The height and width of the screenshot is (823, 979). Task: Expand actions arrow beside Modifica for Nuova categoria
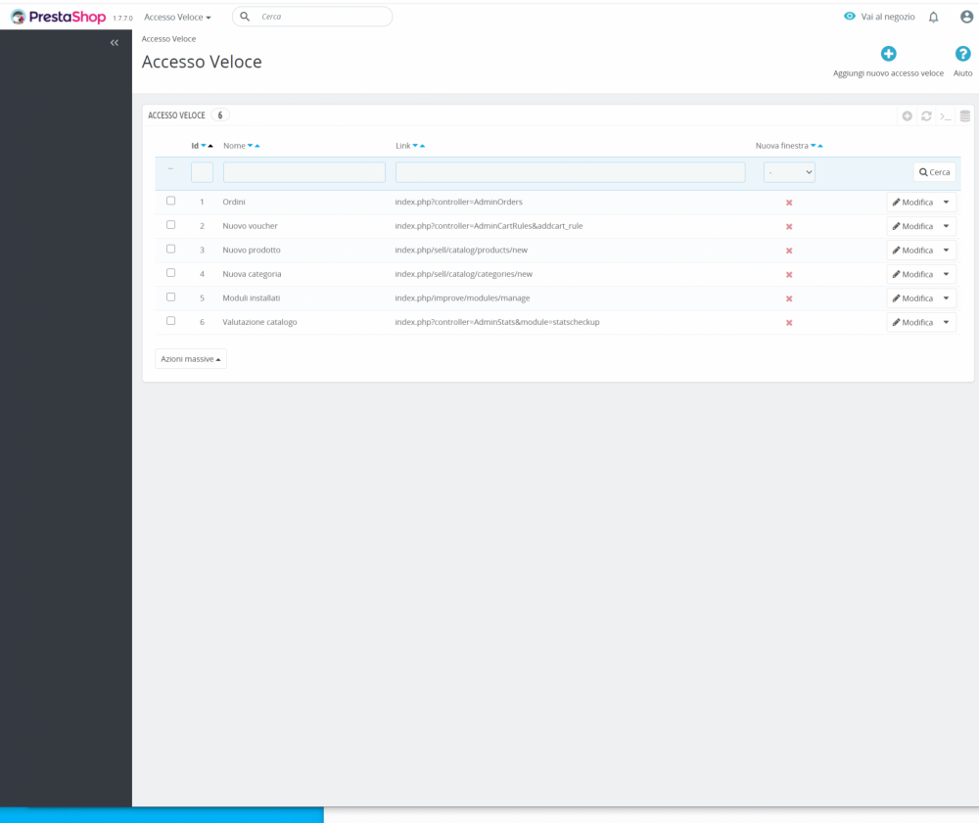947,274
